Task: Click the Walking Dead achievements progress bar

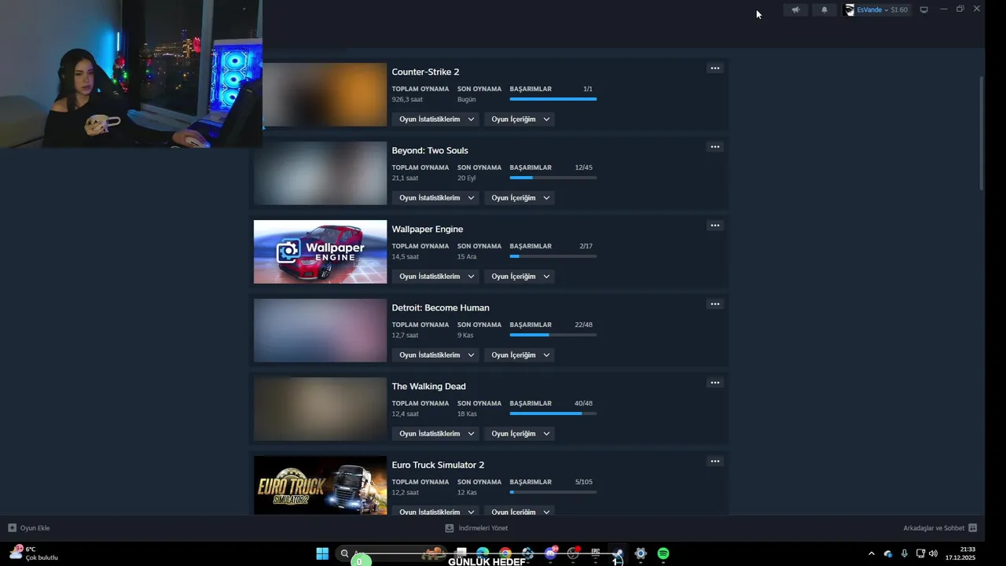Action: pos(553,413)
